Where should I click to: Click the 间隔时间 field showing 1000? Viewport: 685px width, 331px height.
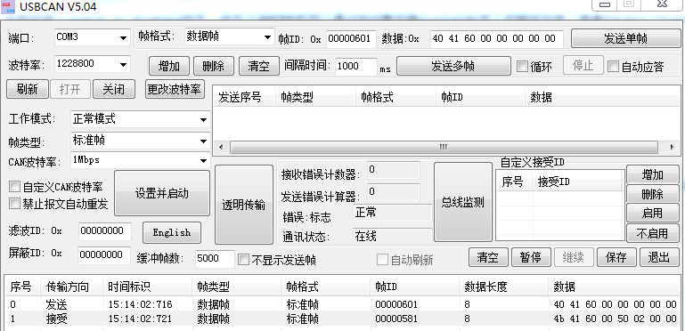click(356, 67)
